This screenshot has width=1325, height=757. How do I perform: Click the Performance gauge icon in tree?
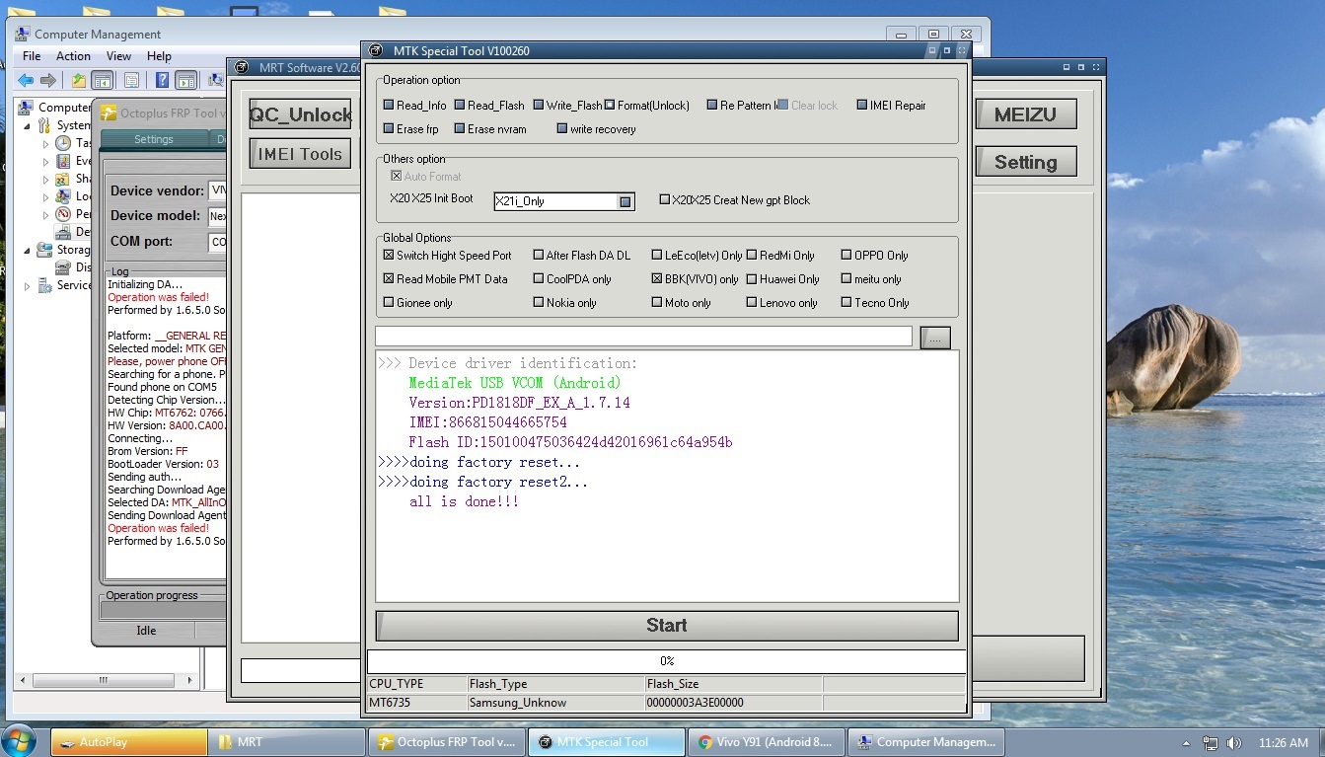(63, 214)
